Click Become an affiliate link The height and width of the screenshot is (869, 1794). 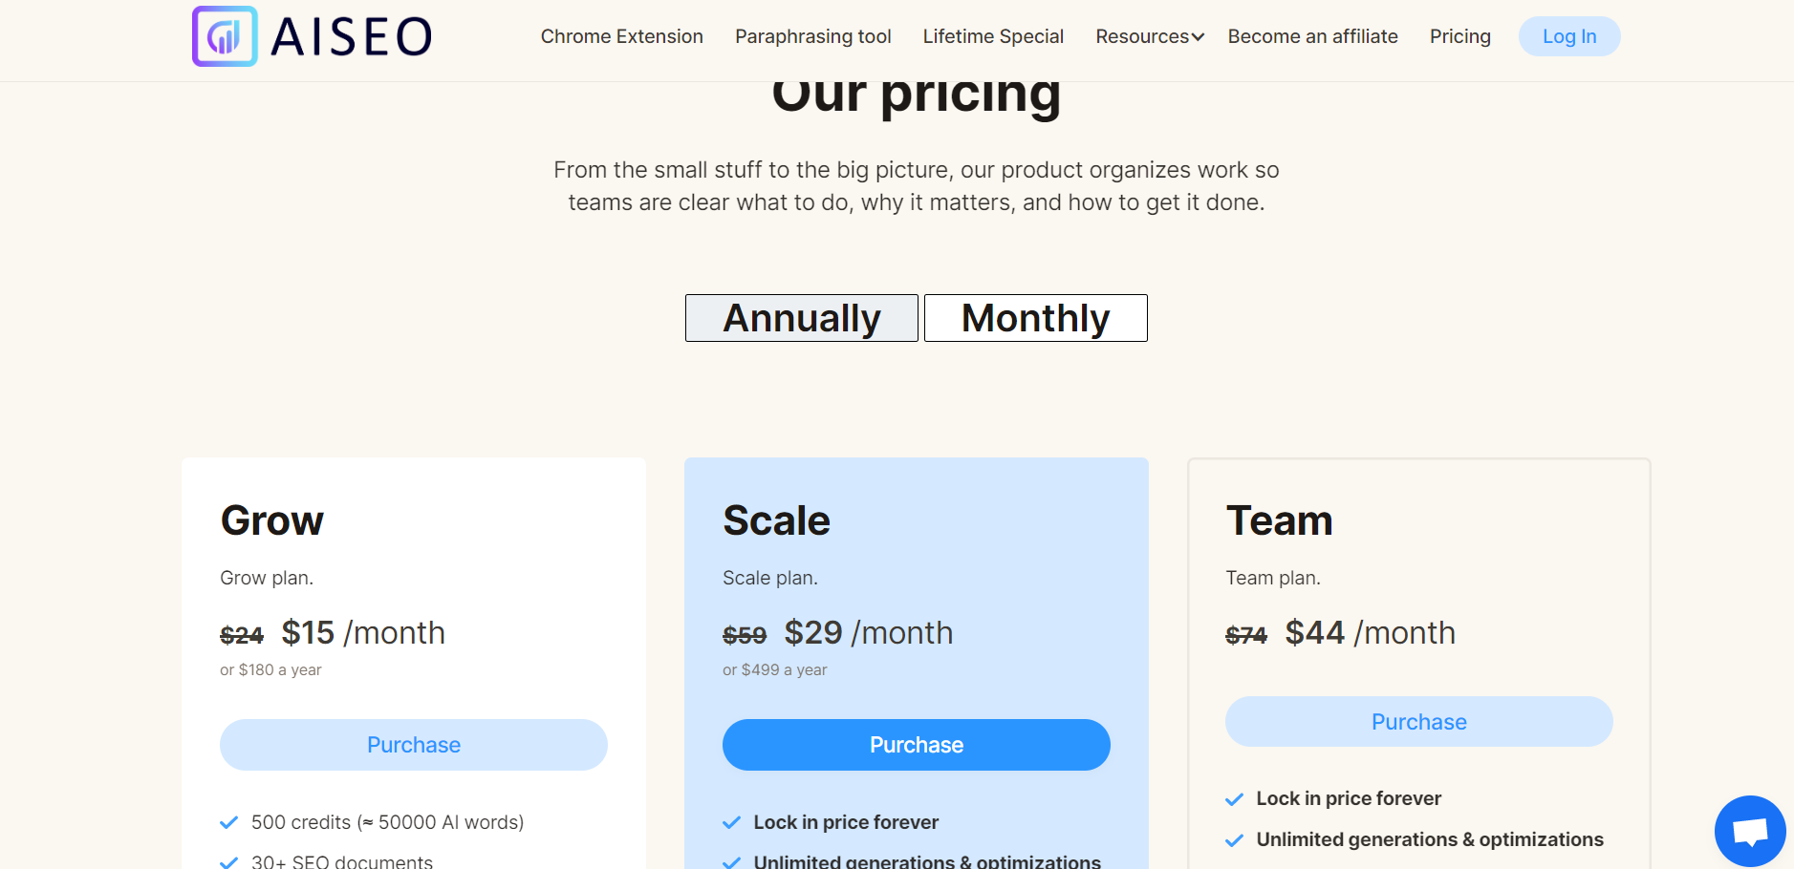click(1313, 36)
